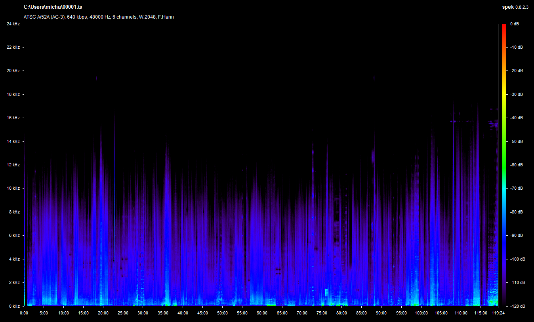Jump to the 90:00 time marker
Image resolution: width=534 pixels, height=322 pixels.
[381, 312]
